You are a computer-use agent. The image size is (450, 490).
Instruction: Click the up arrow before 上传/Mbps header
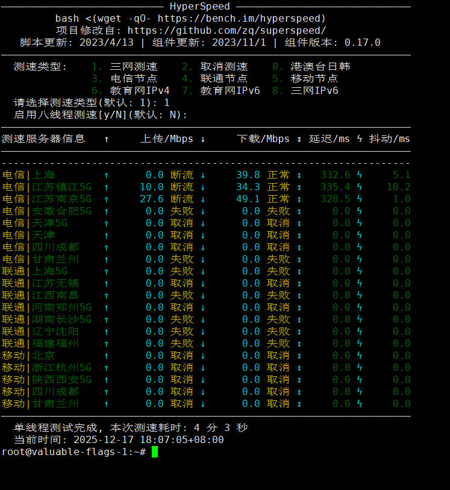click(107, 139)
